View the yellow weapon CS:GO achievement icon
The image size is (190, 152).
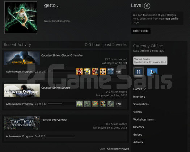pos(87,71)
